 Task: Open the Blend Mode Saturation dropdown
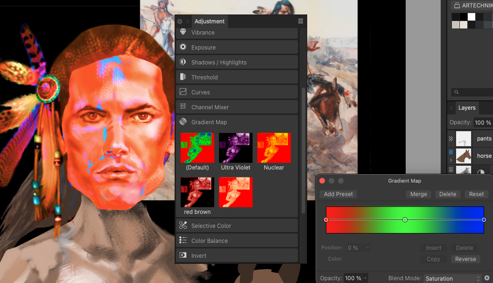point(452,278)
